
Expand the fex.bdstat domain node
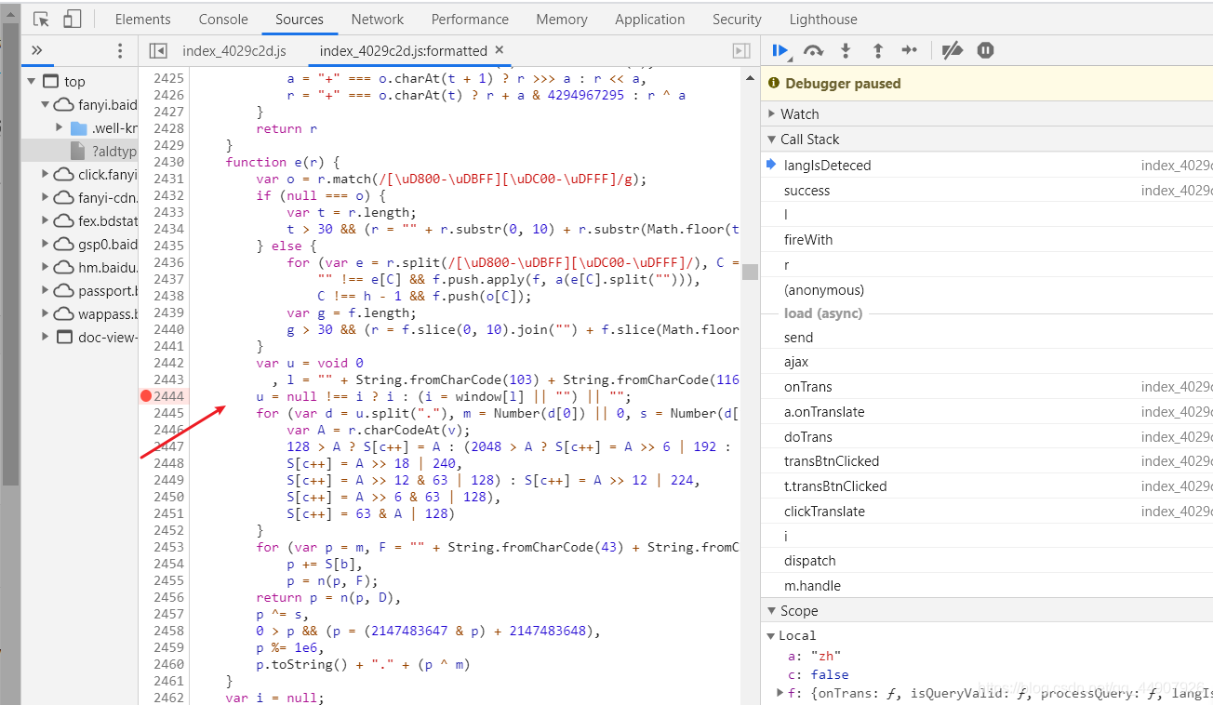(45, 220)
